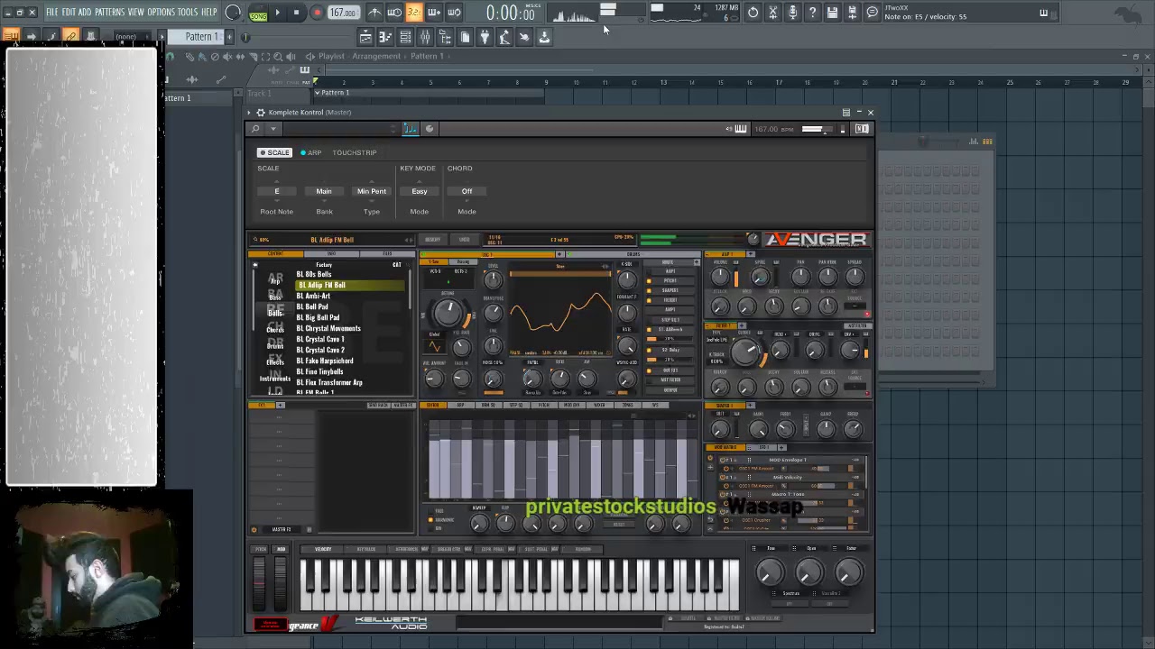
Task: Click the audio editor scissors icon
Action: click(772, 13)
